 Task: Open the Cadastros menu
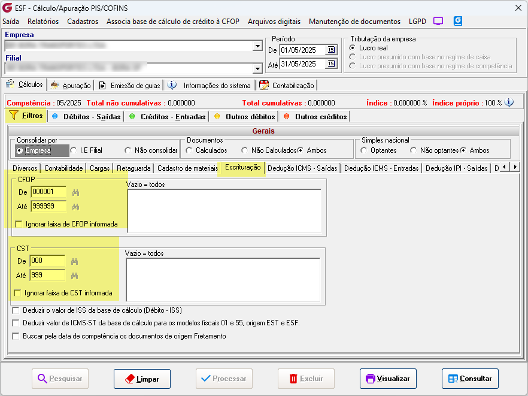(x=83, y=22)
